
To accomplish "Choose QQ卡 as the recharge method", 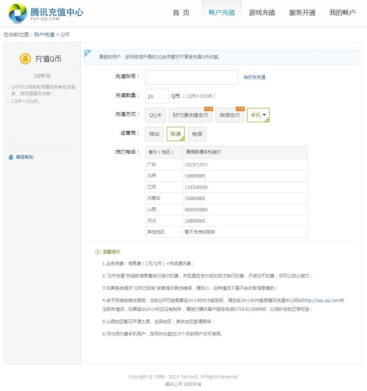I will (155, 114).
